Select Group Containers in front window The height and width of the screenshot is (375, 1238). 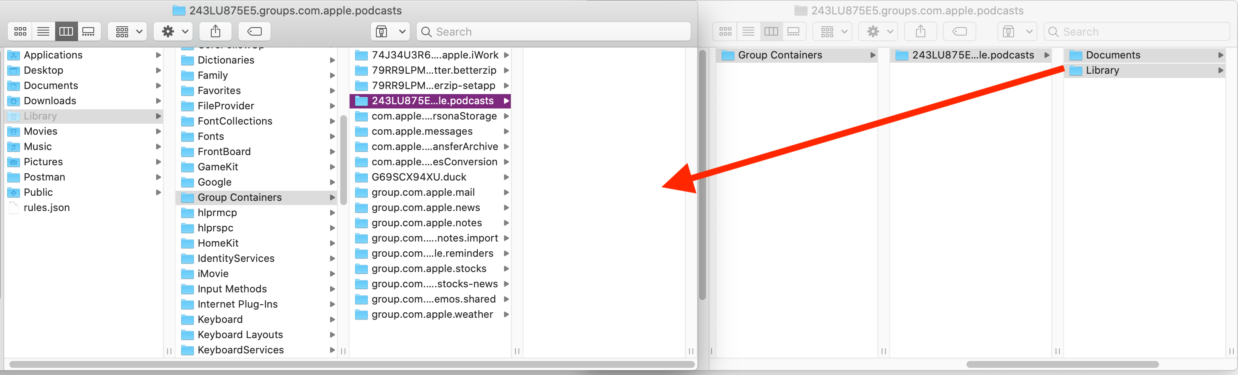(257, 197)
